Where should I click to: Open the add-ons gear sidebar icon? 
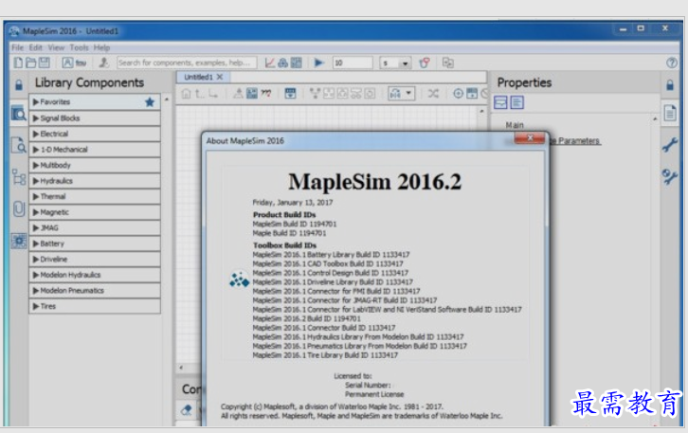click(18, 241)
